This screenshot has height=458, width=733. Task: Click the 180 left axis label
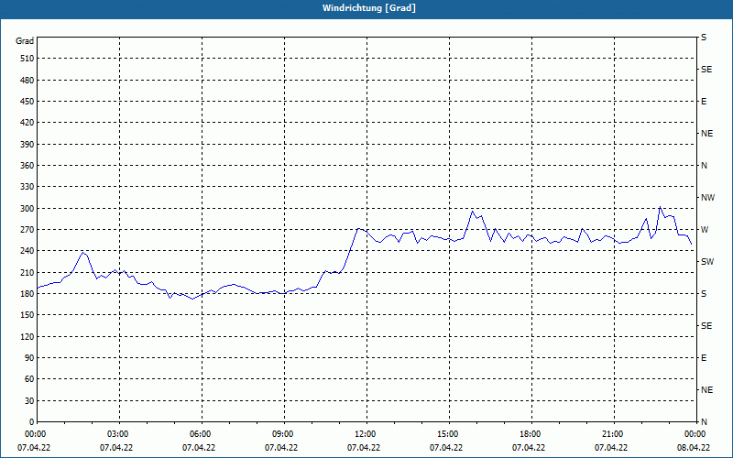[x=27, y=294]
